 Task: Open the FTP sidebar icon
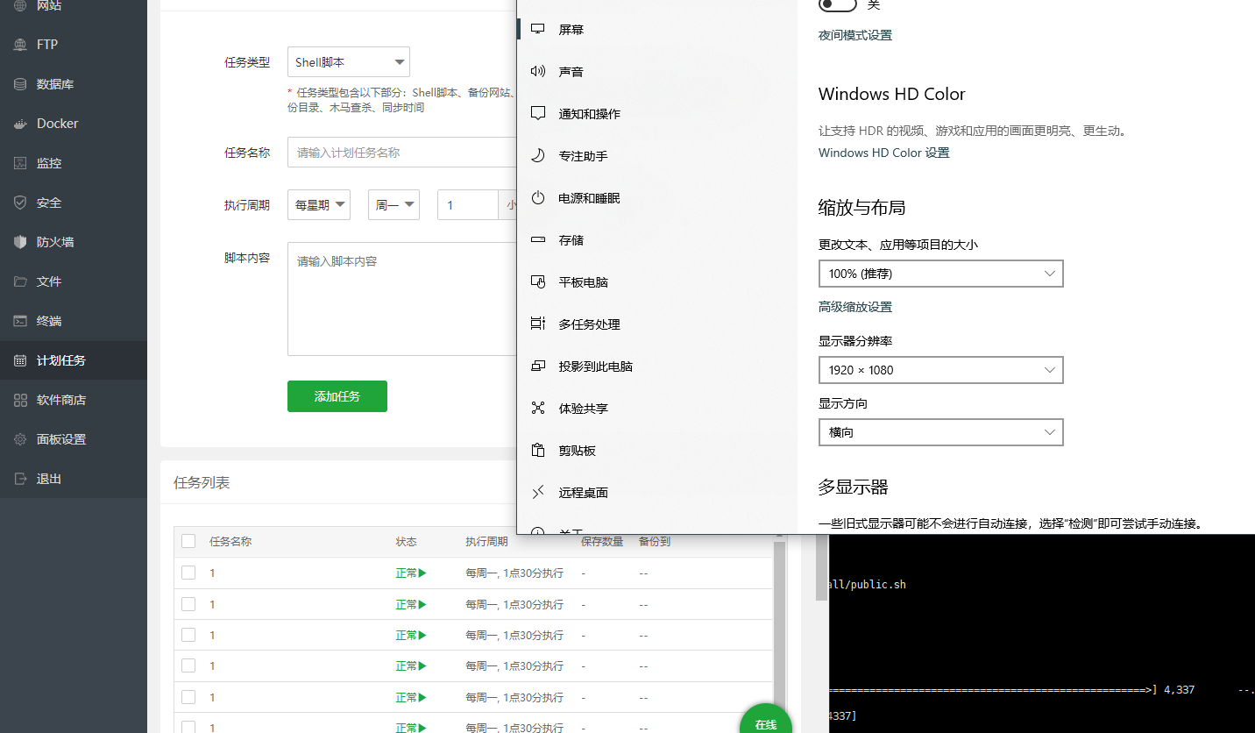pyautogui.click(x=20, y=45)
